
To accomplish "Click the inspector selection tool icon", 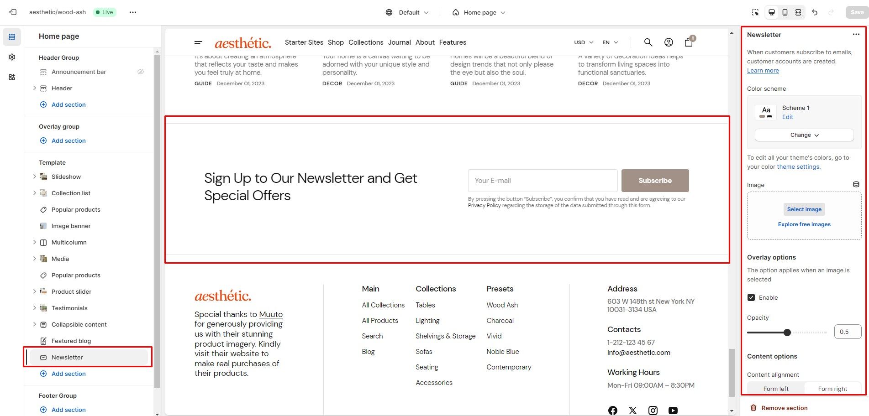I will 755,12.
